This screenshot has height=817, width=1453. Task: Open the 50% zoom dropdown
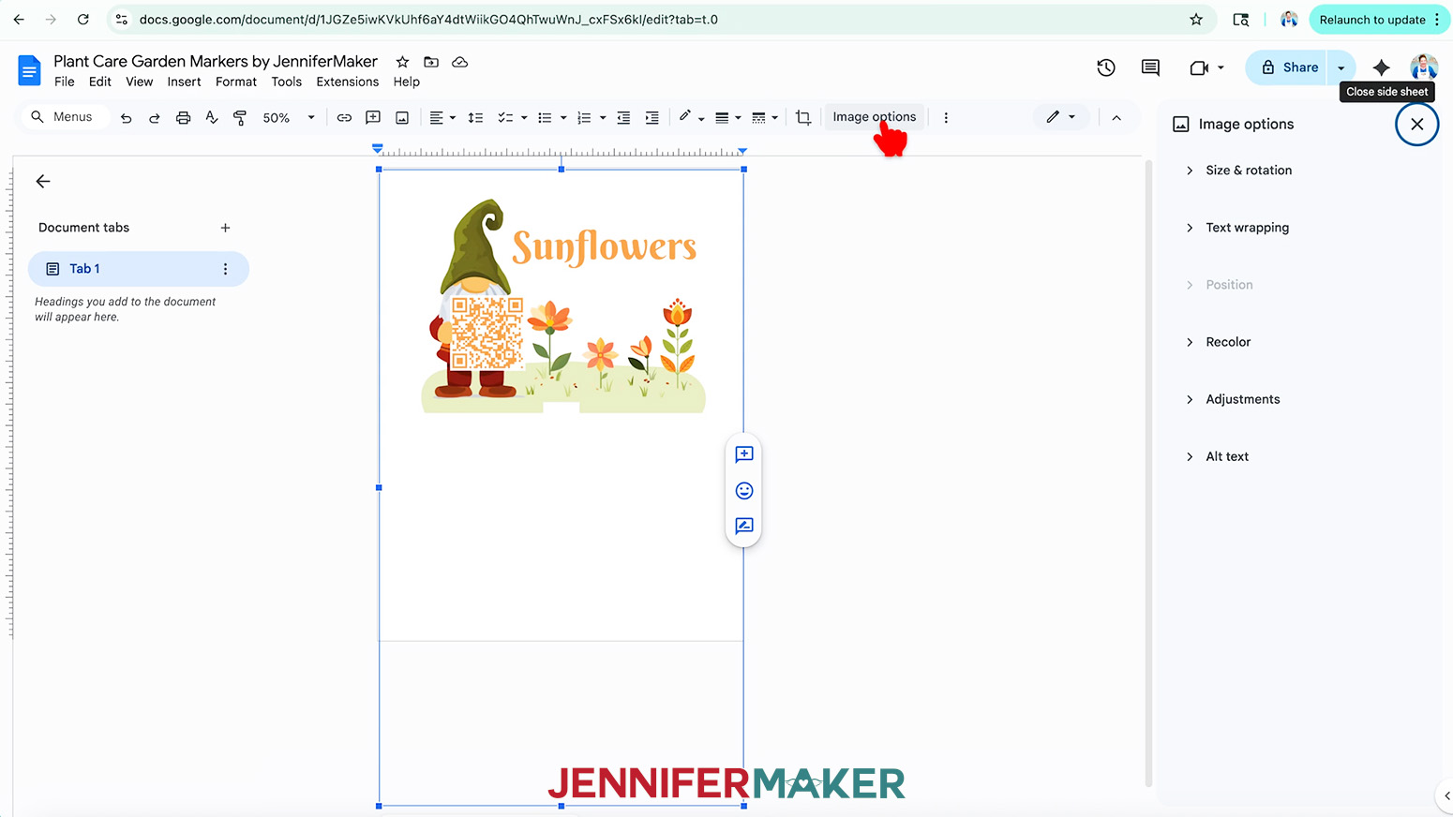click(x=289, y=118)
